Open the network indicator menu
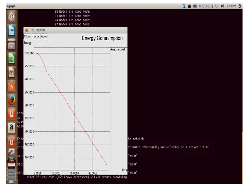The image size is (243, 187). point(217,6)
